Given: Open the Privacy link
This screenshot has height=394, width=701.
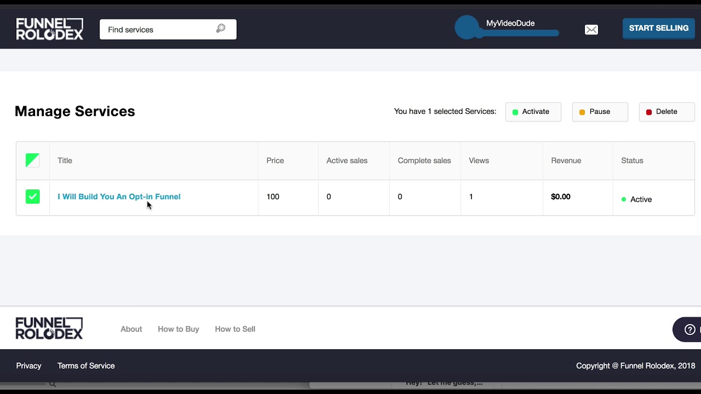Looking at the screenshot, I should (x=28, y=366).
